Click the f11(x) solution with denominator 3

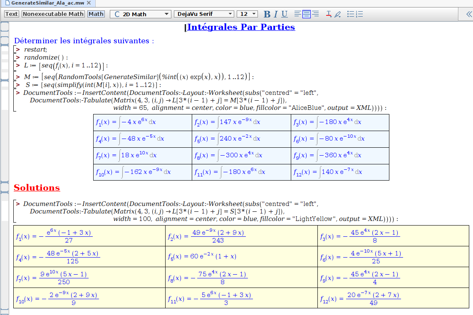coord(241,298)
